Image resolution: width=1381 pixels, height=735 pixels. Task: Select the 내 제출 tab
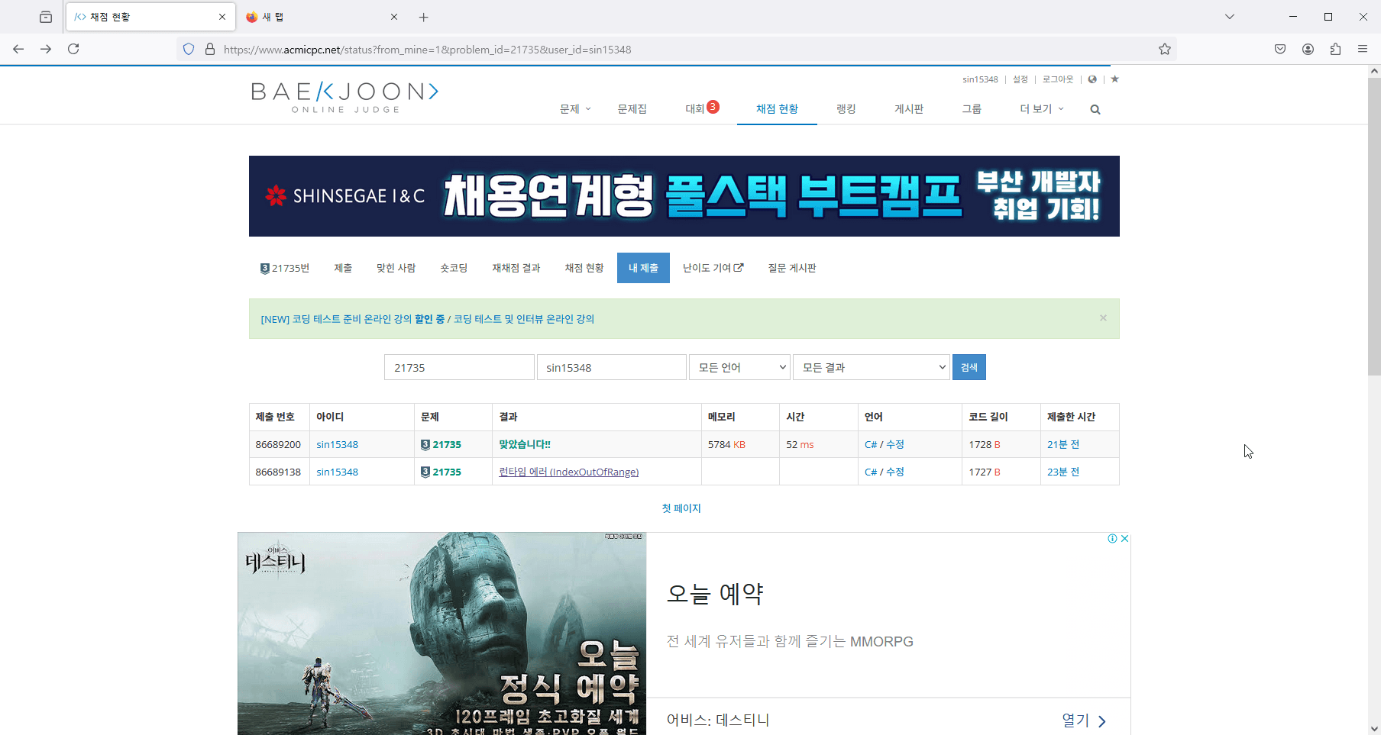pyautogui.click(x=643, y=268)
